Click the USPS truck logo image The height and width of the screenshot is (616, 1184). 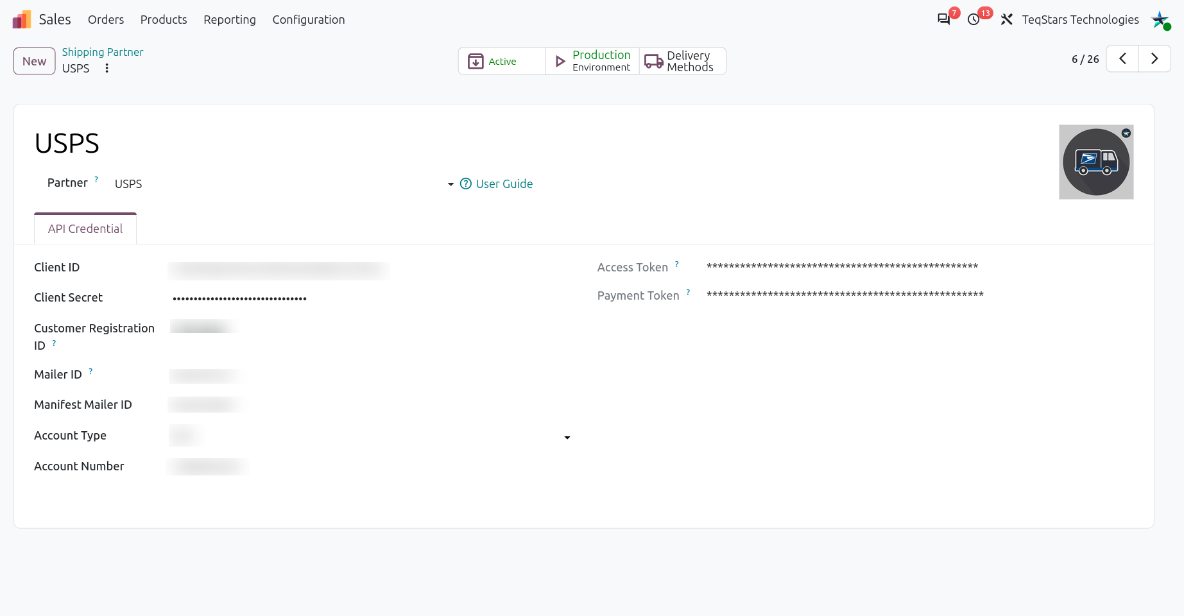tap(1096, 162)
